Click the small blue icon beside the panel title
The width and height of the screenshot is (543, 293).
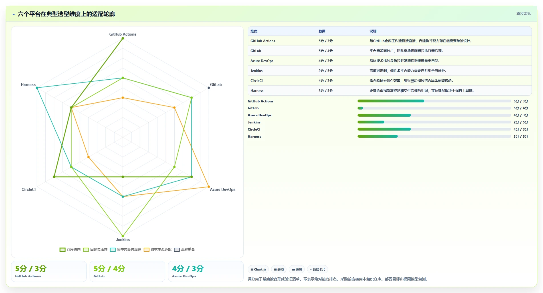click(x=13, y=14)
